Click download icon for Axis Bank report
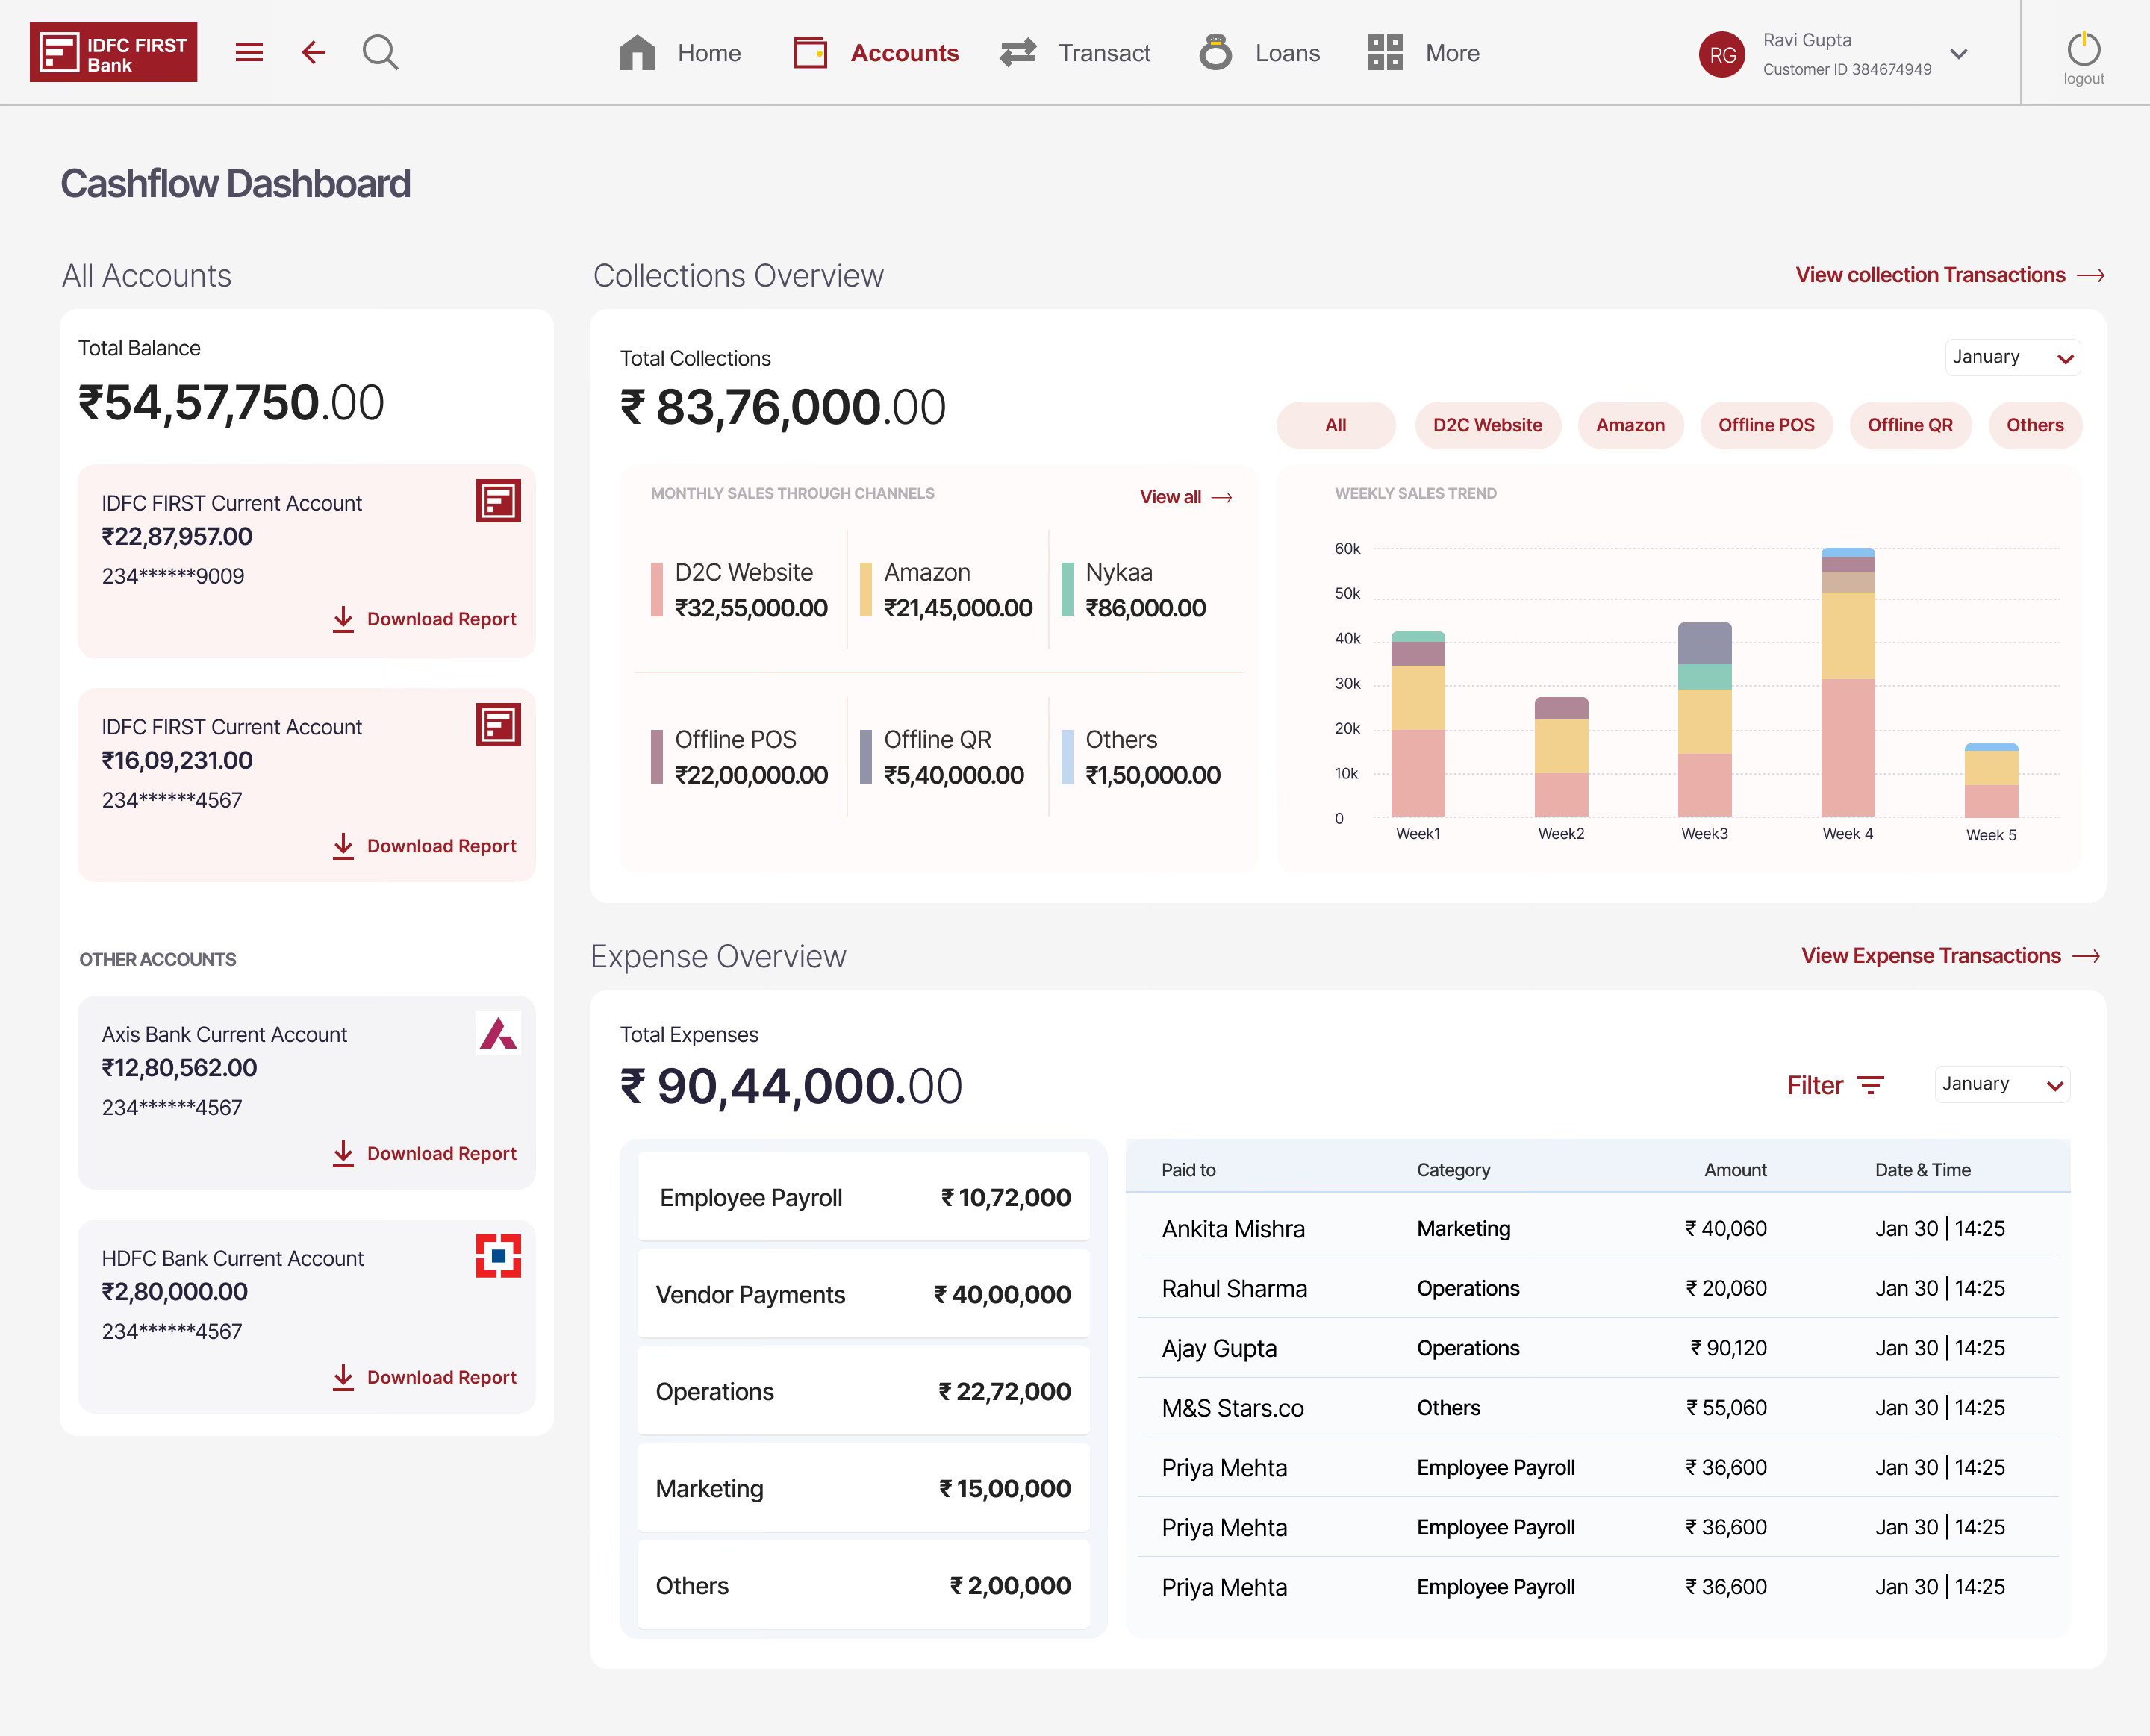The height and width of the screenshot is (1736, 2150). (x=343, y=1153)
